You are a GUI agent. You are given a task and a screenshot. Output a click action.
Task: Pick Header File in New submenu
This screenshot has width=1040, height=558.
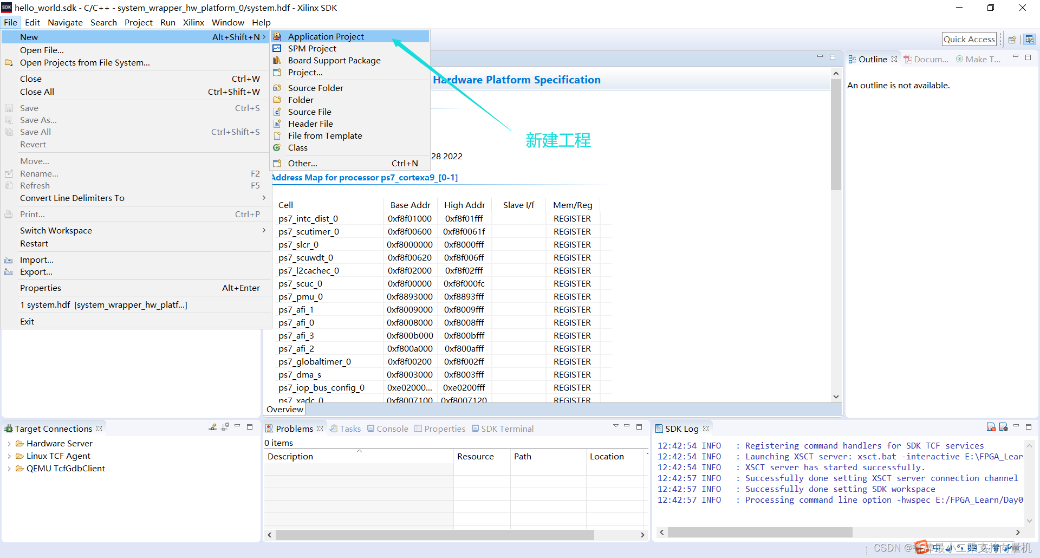[x=349, y=124]
